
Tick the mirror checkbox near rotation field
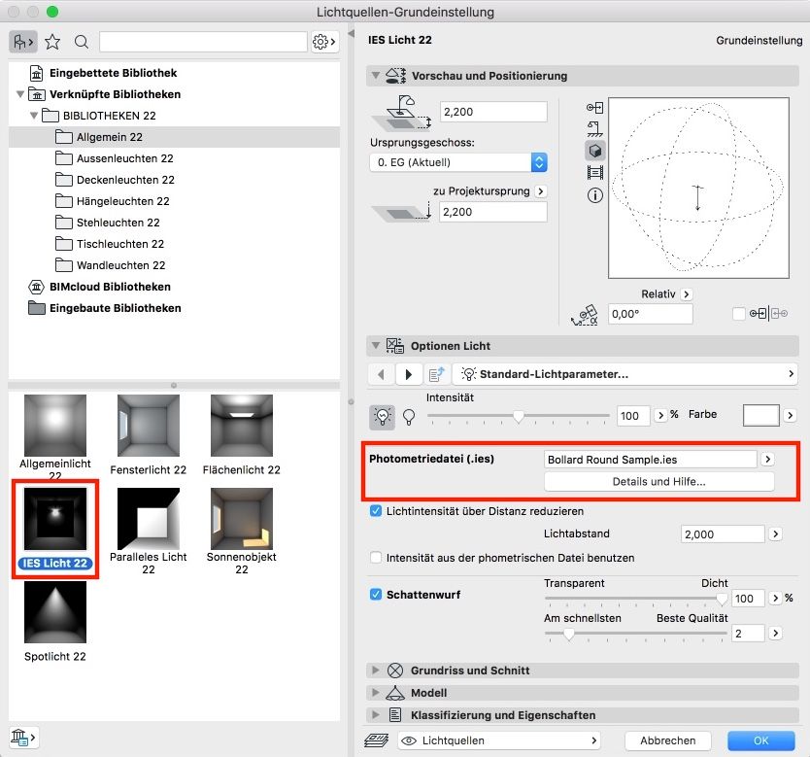point(739,314)
